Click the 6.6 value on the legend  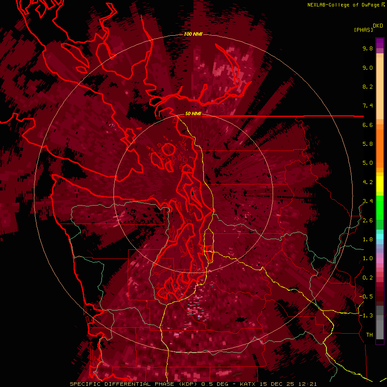(368, 125)
